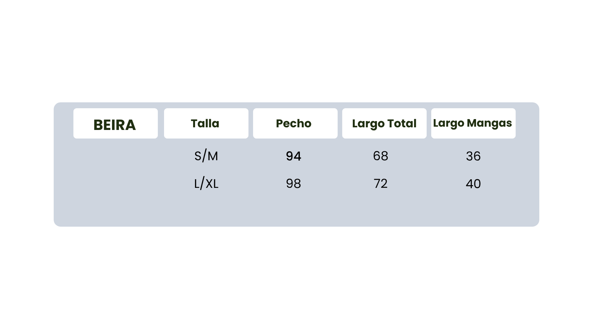Click chest value 94 for S/M
This screenshot has width=593, height=329.
tap(294, 156)
